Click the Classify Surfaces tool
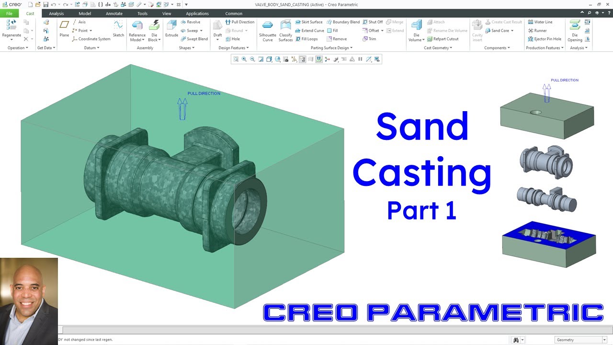This screenshot has width=613, height=345. click(x=285, y=30)
